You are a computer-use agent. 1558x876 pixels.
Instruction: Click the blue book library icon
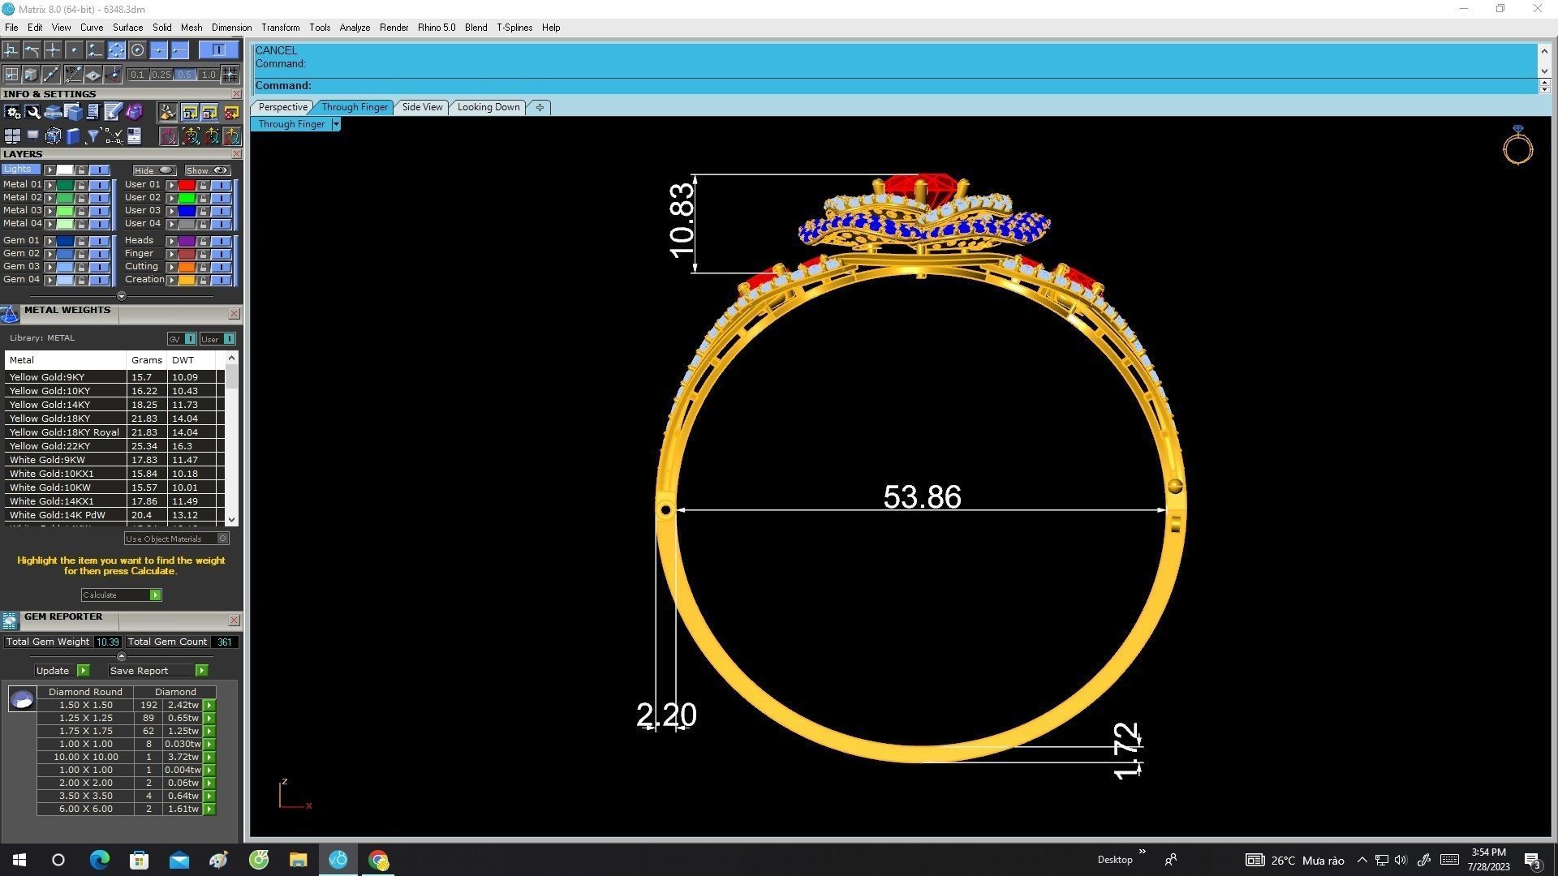point(73,135)
